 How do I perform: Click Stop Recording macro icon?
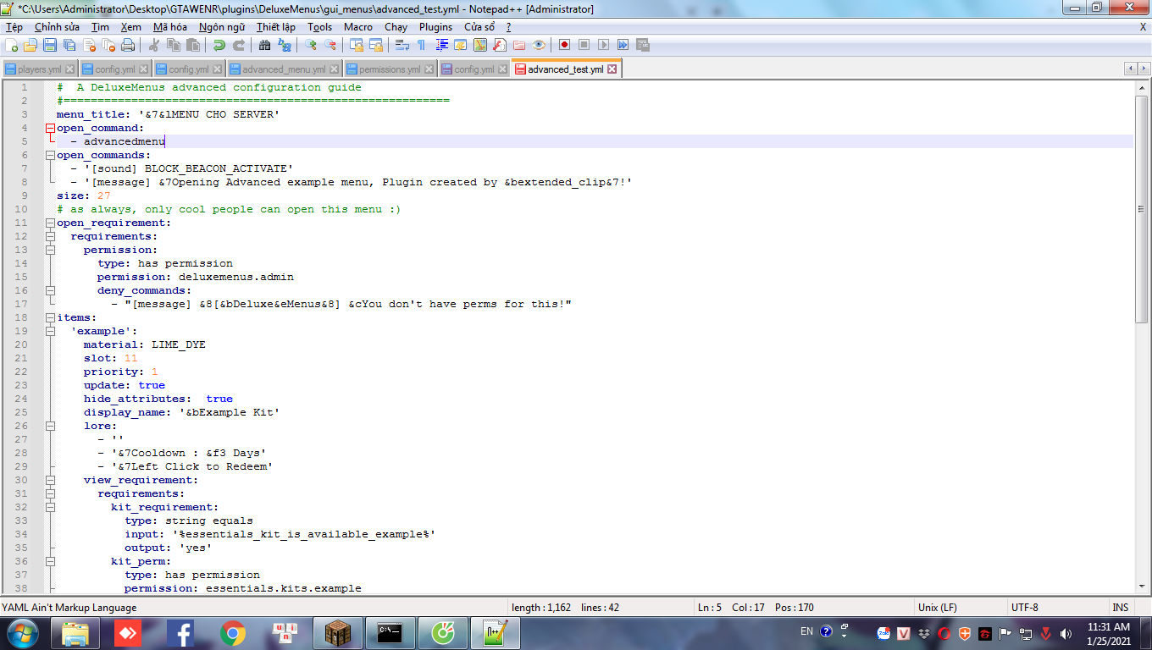point(584,45)
